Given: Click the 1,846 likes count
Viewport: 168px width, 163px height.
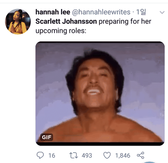Looking at the screenshot, I should tap(123, 156).
